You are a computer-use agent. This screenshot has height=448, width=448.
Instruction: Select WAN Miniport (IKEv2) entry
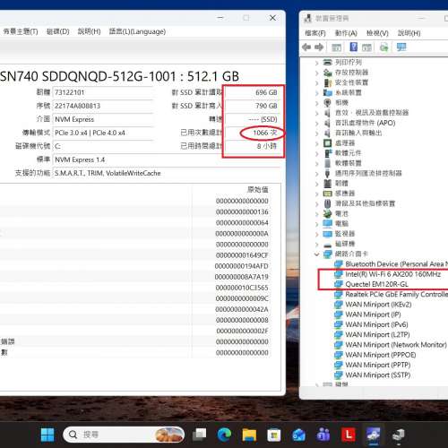378,305
